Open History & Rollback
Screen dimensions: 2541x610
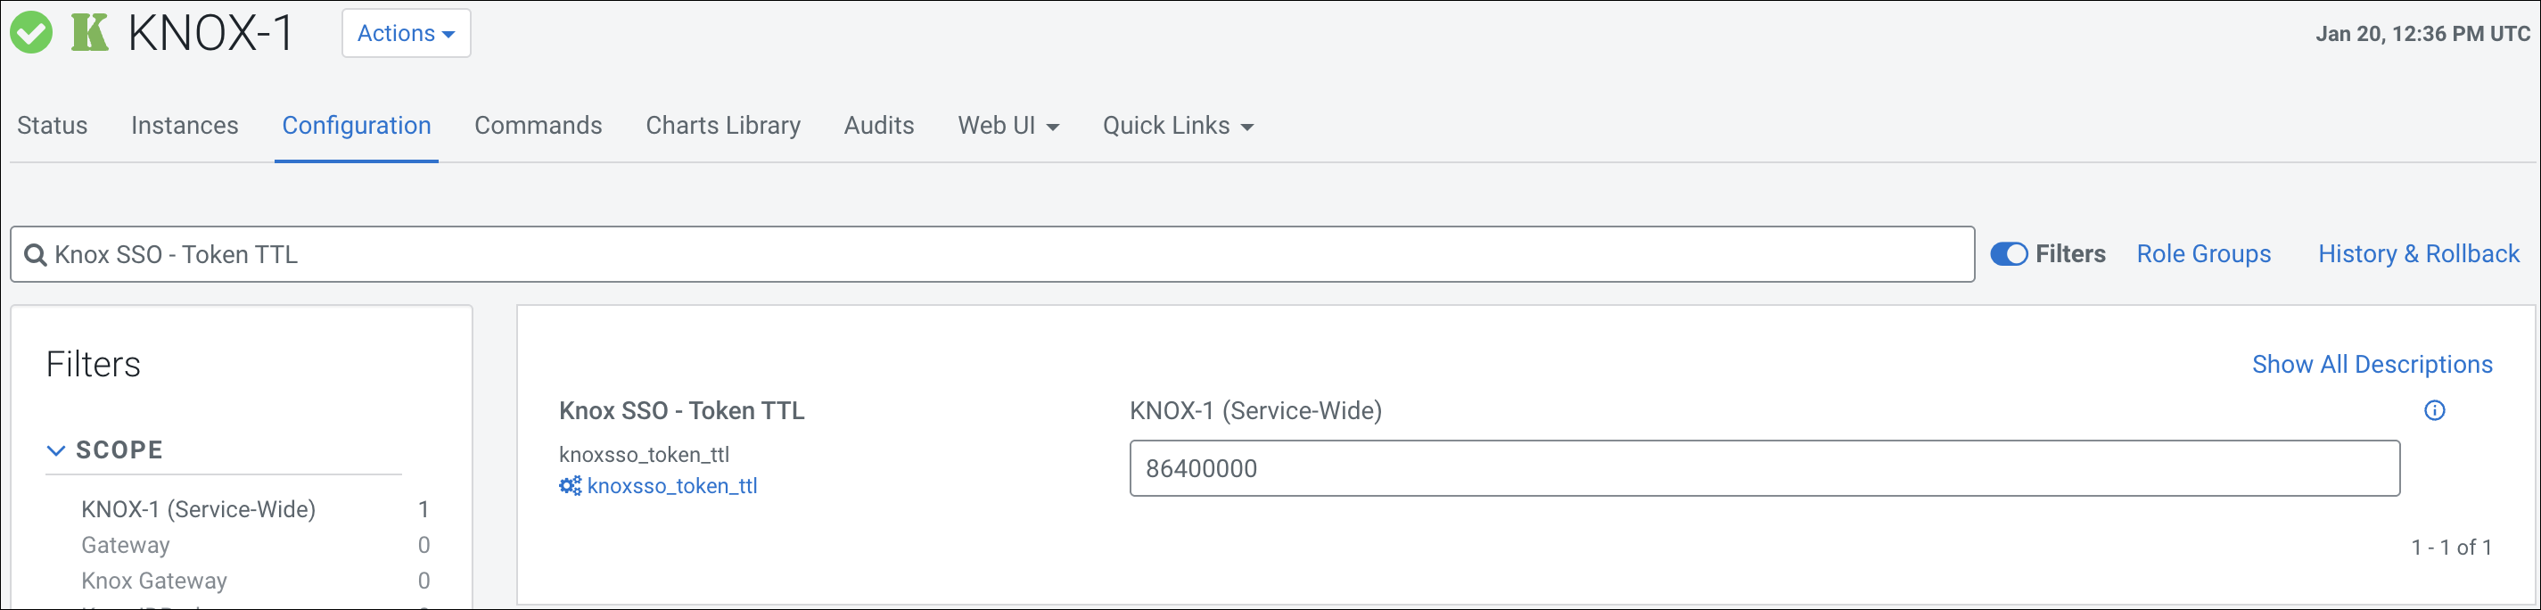(x=2418, y=255)
